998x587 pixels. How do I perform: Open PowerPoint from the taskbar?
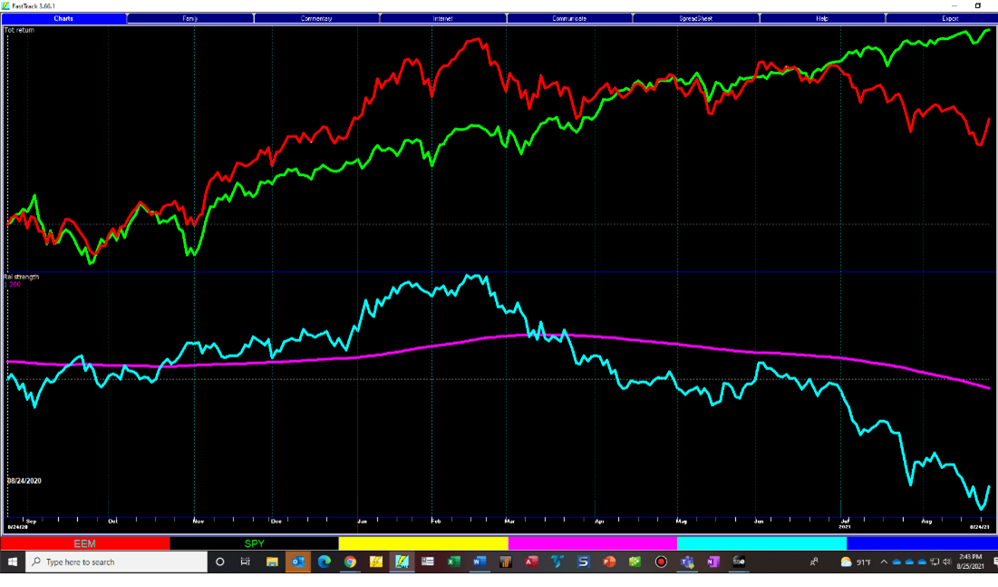tap(609, 563)
